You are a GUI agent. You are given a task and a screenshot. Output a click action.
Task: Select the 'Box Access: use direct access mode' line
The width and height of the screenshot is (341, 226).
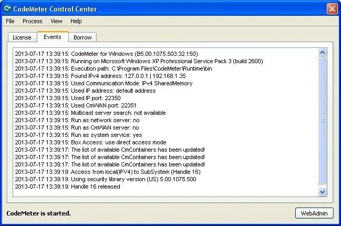click(90, 142)
